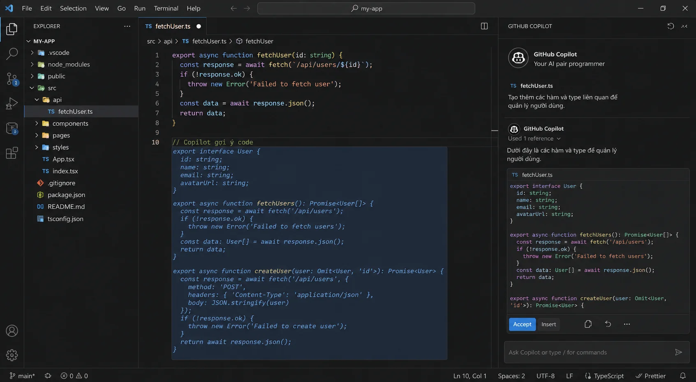Change Spaces: 2 indentation setting
The width and height of the screenshot is (696, 382).
click(511, 376)
